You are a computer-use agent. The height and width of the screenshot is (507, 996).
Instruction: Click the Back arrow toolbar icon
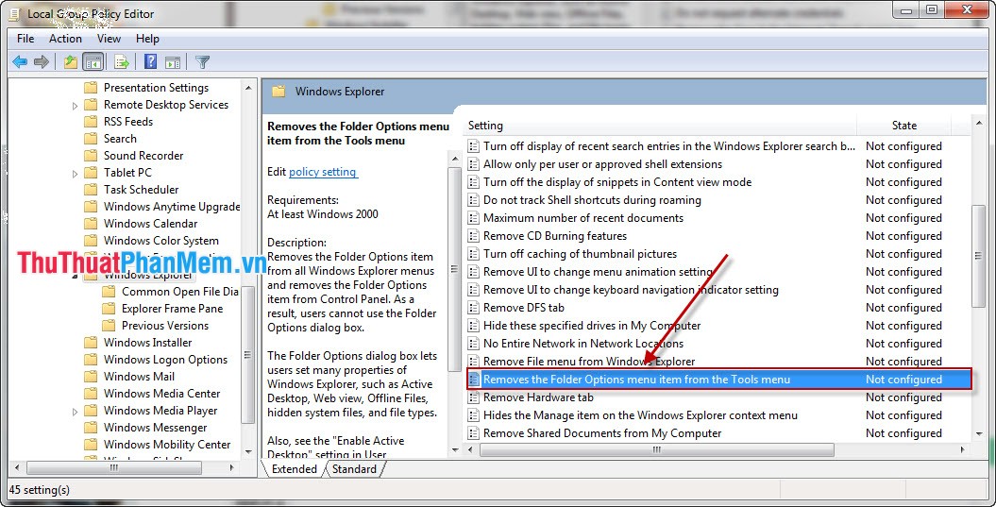[x=20, y=61]
